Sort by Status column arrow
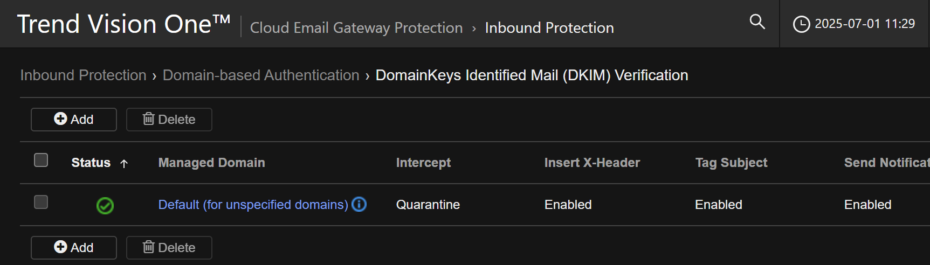Viewport: 930px width, 265px height. 124,163
